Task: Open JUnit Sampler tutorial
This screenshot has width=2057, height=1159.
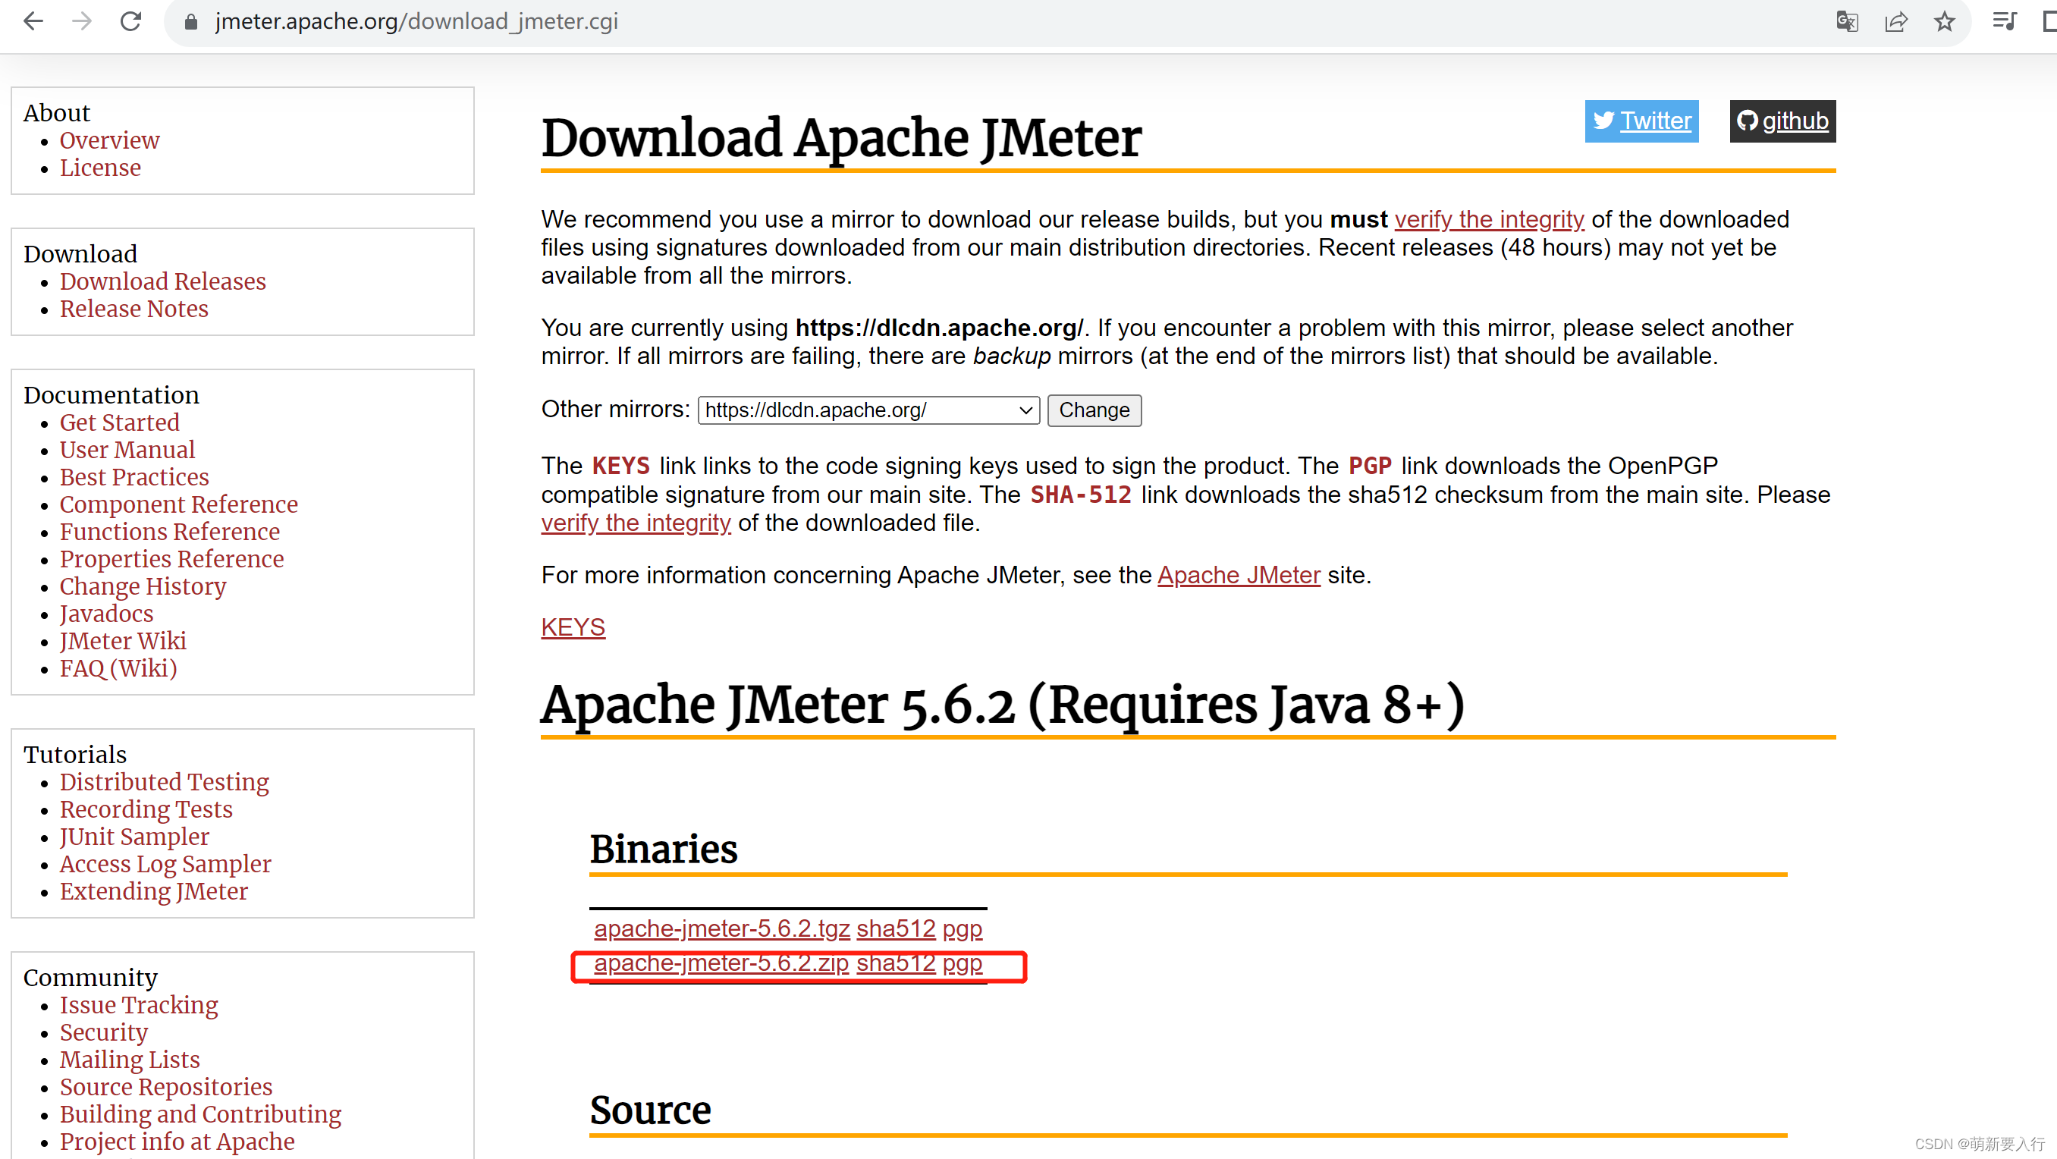Action: pos(134,837)
